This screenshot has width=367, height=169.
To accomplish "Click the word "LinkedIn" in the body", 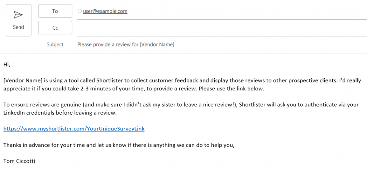I will pyautogui.click(x=14, y=113).
